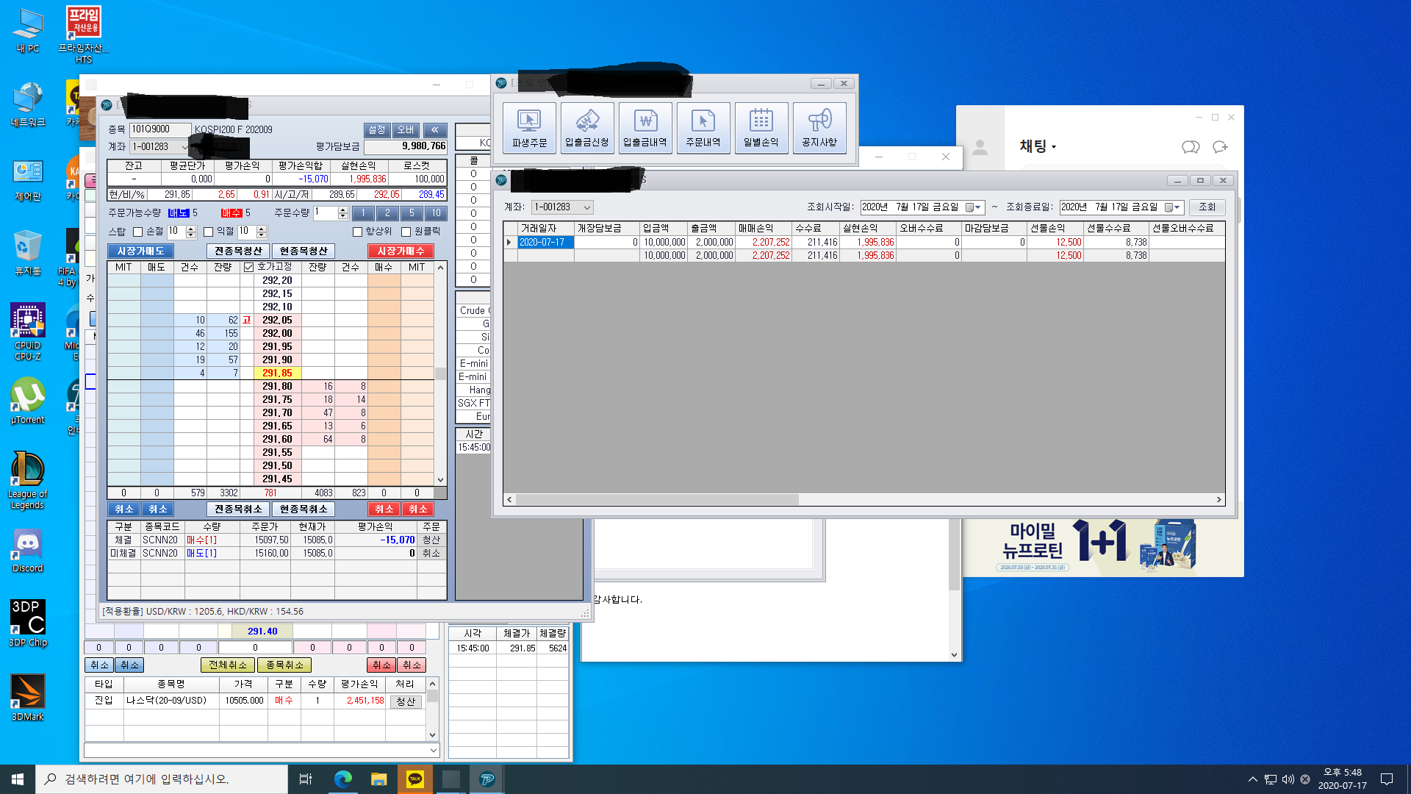This screenshot has width=1411, height=794.
Task: Click the 오버 button
Action: click(x=406, y=129)
